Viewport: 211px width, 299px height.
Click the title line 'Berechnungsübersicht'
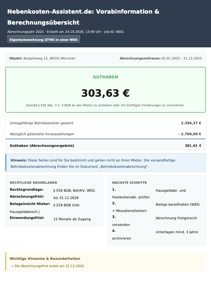click(43, 23)
